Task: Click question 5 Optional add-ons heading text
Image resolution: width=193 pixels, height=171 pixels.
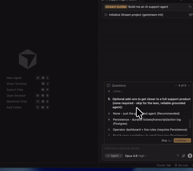Action: [151, 103]
